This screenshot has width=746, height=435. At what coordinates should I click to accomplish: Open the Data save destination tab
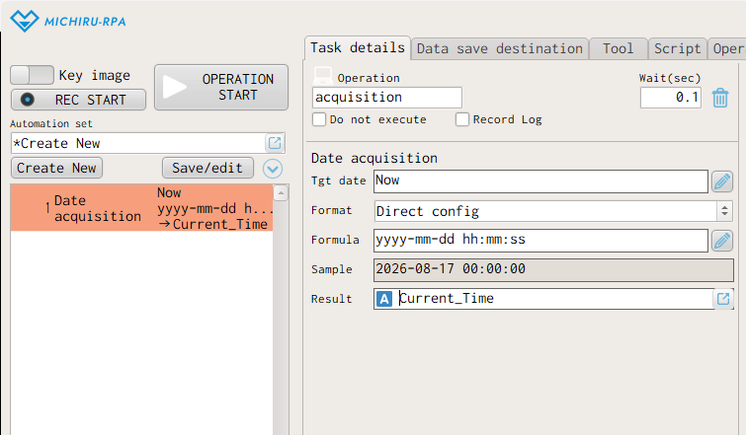point(500,49)
